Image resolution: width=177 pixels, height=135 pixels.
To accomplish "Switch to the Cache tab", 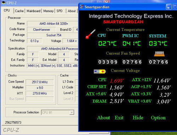I will pos(19,11).
